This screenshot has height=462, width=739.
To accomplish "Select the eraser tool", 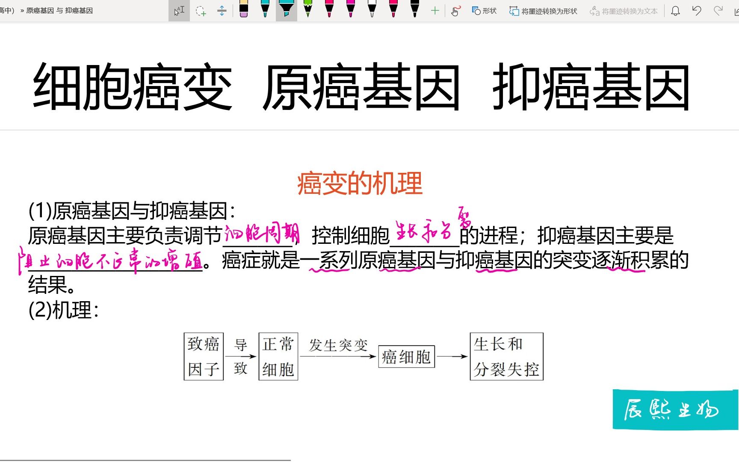I will pos(244,11).
